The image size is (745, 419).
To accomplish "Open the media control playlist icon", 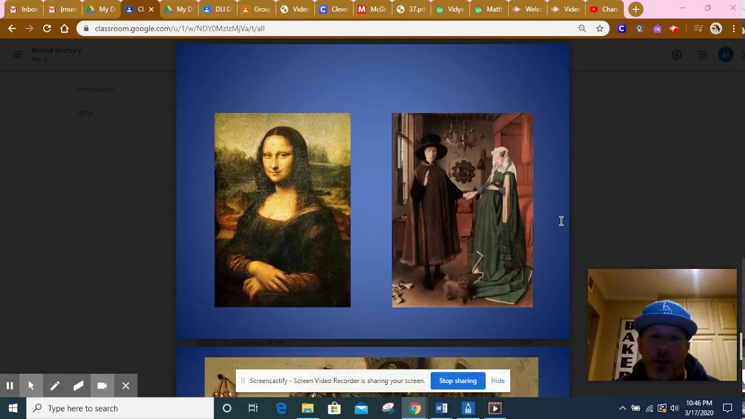I will (x=698, y=29).
